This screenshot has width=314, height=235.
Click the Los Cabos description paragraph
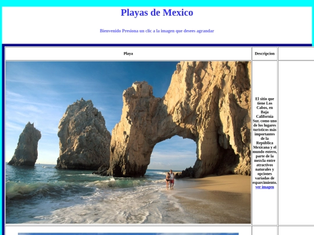265,140
